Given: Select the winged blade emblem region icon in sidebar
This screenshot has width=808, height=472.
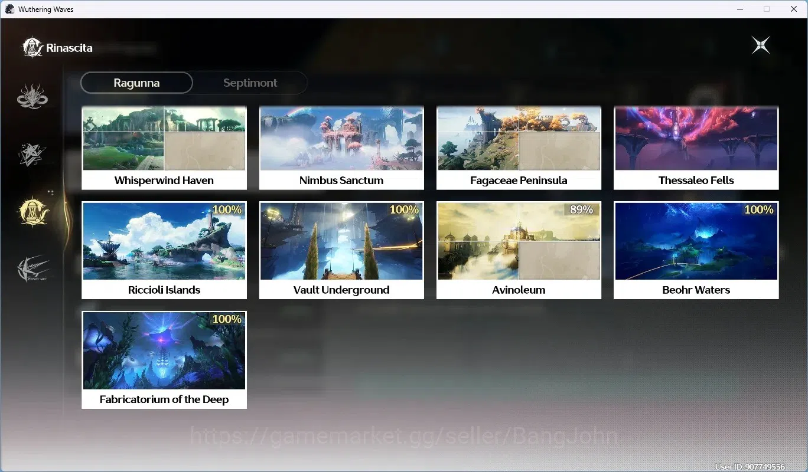Looking at the screenshot, I should pos(32,269).
